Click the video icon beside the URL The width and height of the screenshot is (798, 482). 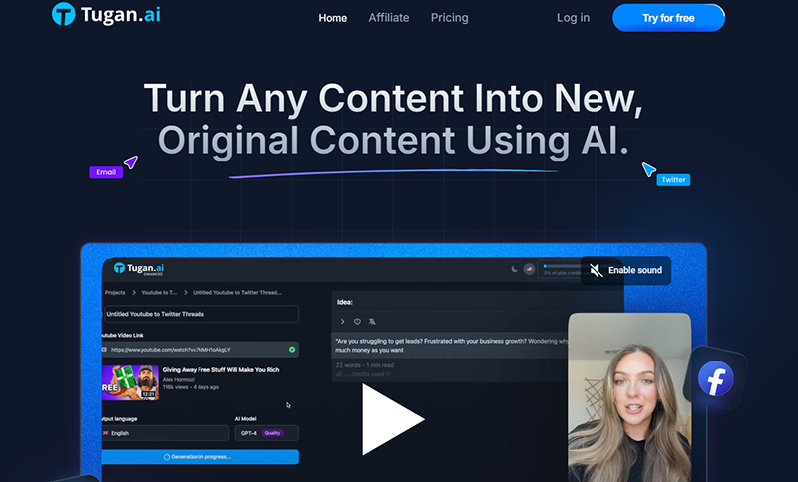click(x=104, y=350)
